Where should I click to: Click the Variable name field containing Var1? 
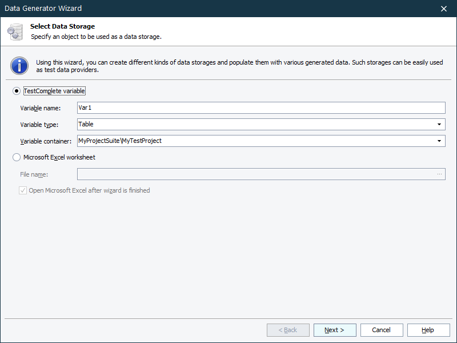click(x=260, y=108)
